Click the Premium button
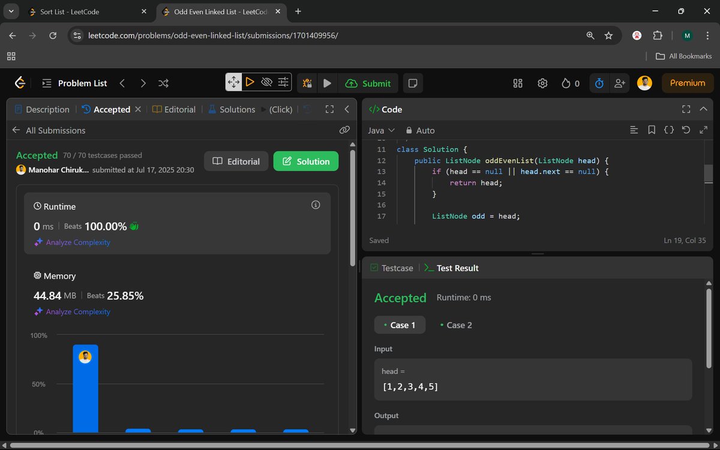The image size is (720, 450). [688, 83]
